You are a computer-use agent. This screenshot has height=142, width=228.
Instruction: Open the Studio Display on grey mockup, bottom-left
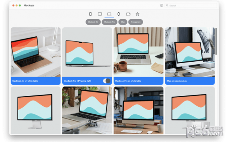click(36, 111)
